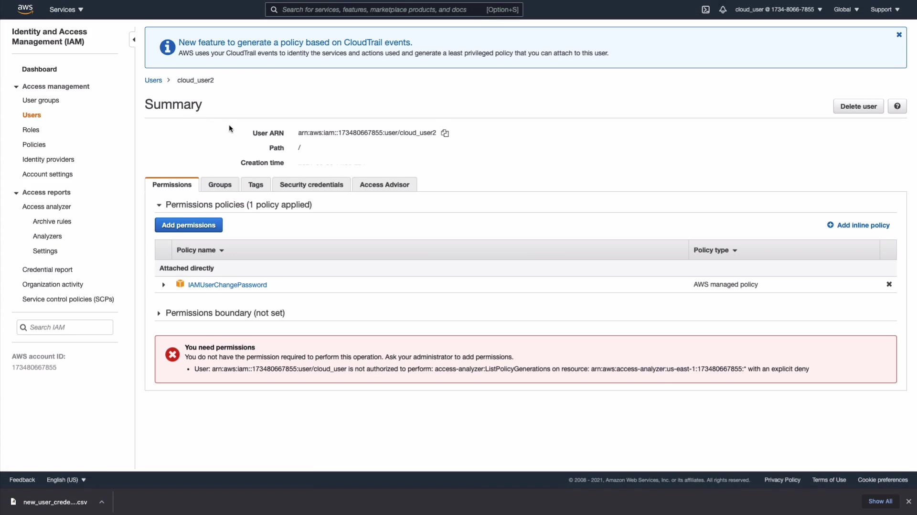Open the Services dropdown menu
917x515 pixels.
pyautogui.click(x=66, y=10)
